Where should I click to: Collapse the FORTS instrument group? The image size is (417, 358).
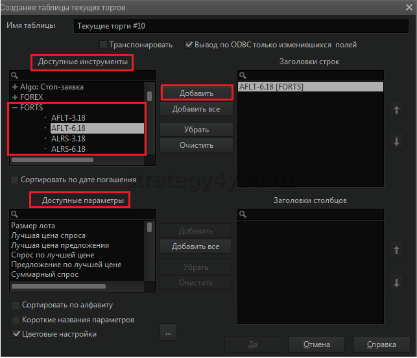[x=15, y=107]
